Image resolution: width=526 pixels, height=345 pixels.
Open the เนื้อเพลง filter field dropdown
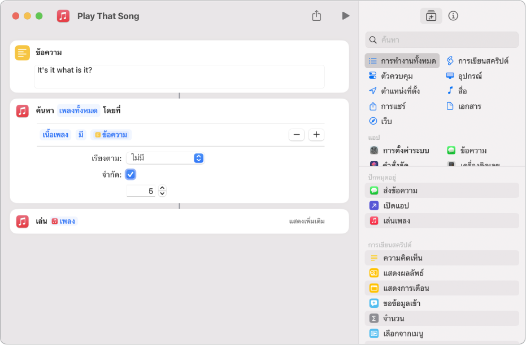[x=55, y=135]
